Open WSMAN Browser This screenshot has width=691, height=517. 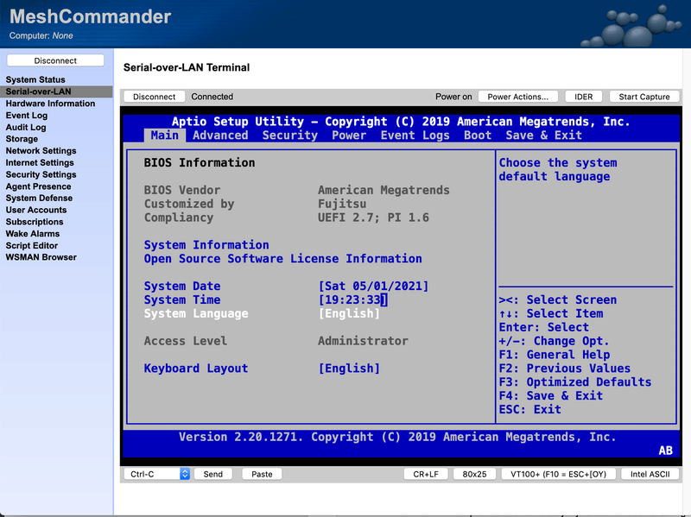pyautogui.click(x=41, y=257)
